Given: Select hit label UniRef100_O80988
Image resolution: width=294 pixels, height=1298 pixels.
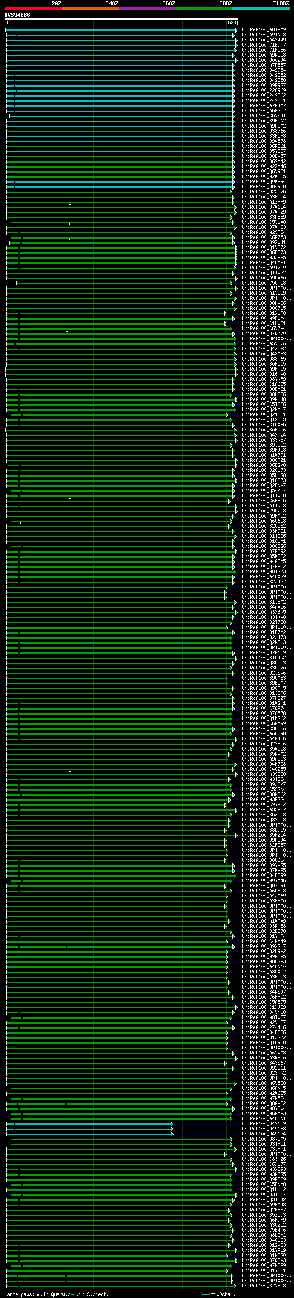Looking at the screenshot, I should tap(264, 186).
